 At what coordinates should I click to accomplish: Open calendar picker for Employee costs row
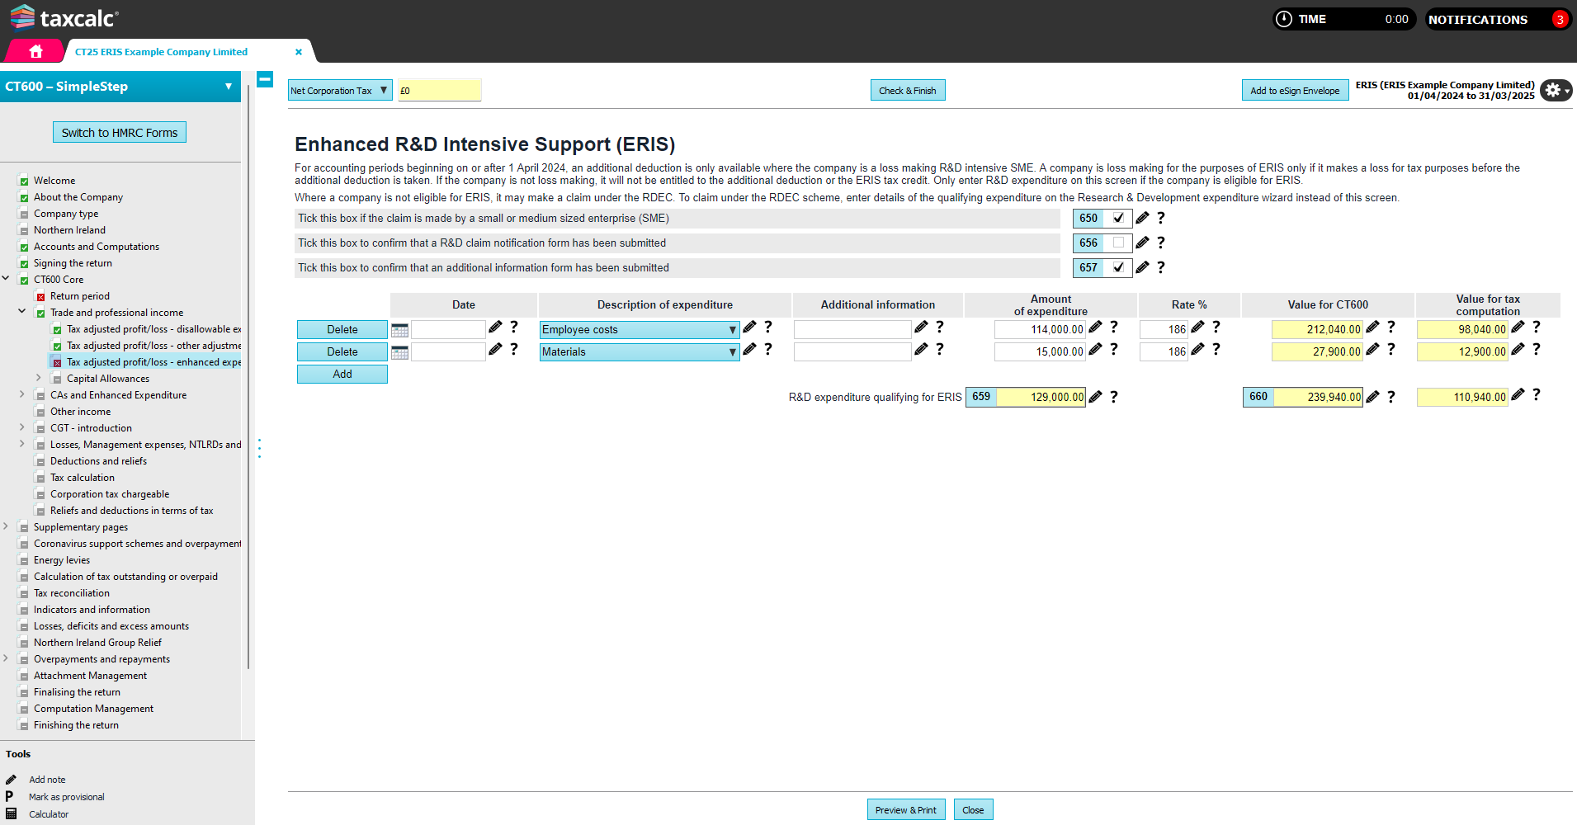point(399,330)
